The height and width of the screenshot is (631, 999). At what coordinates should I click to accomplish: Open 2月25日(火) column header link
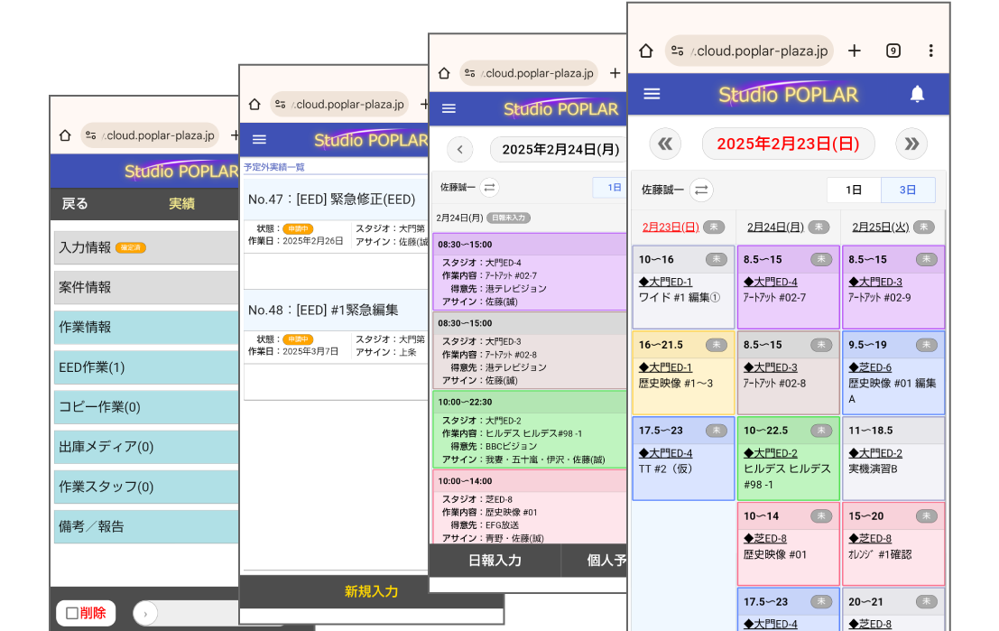click(x=881, y=227)
